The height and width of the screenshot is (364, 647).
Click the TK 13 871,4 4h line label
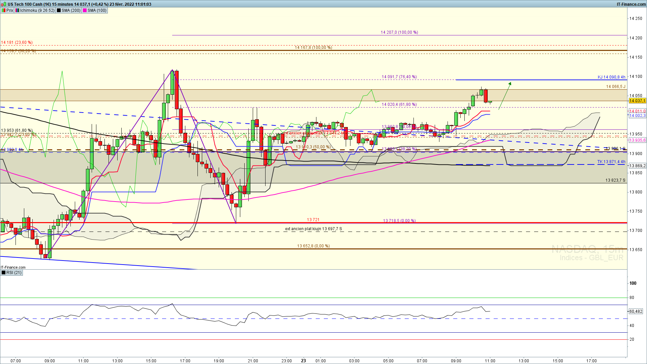click(611, 162)
